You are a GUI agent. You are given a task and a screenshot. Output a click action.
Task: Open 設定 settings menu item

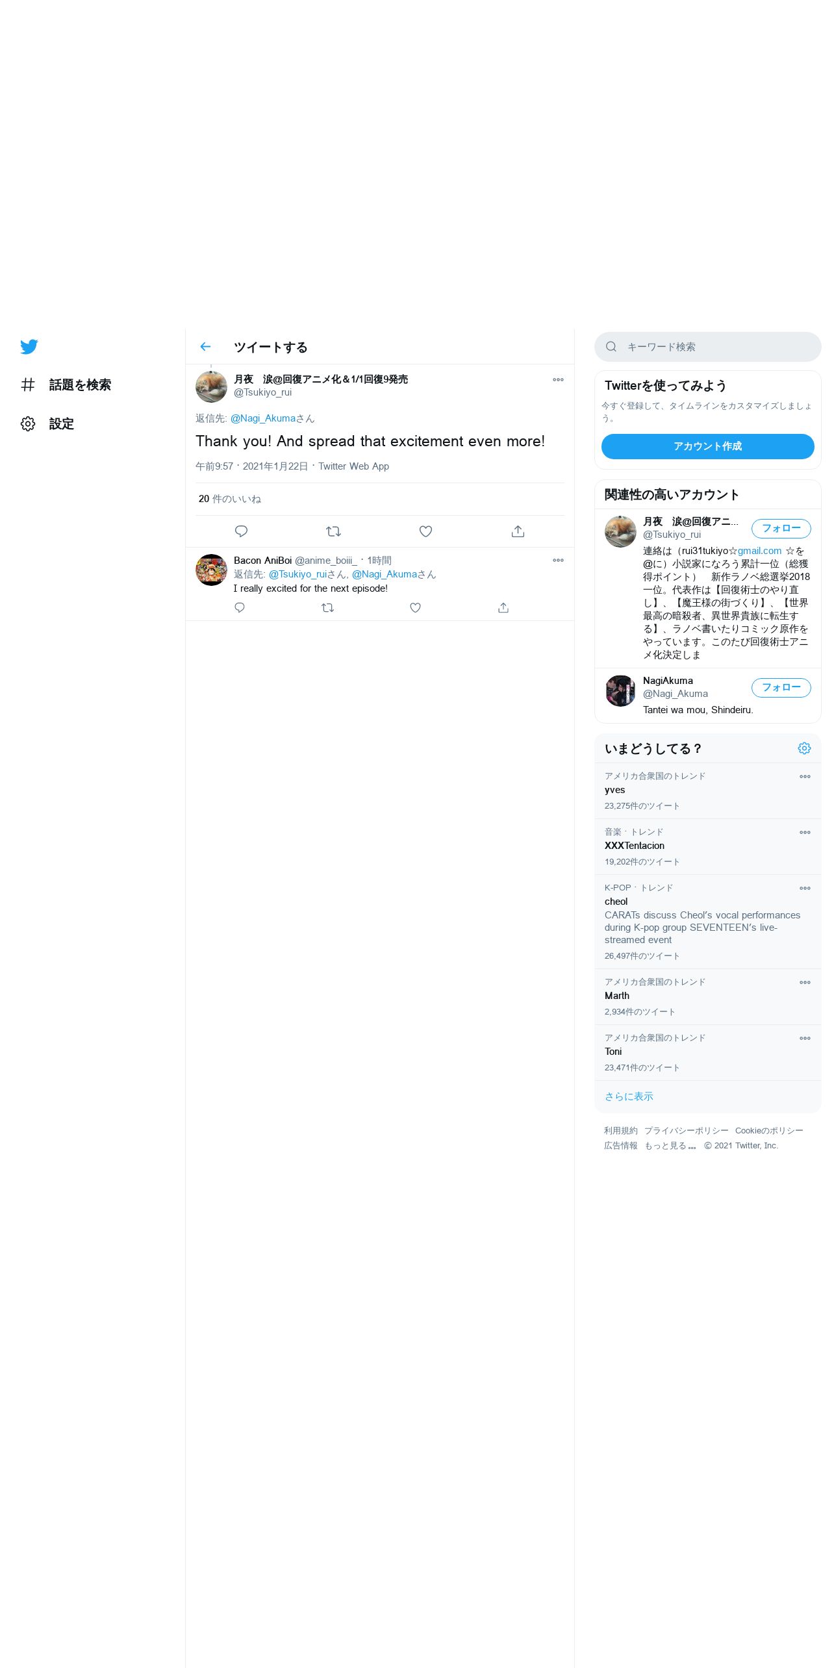[x=47, y=424]
